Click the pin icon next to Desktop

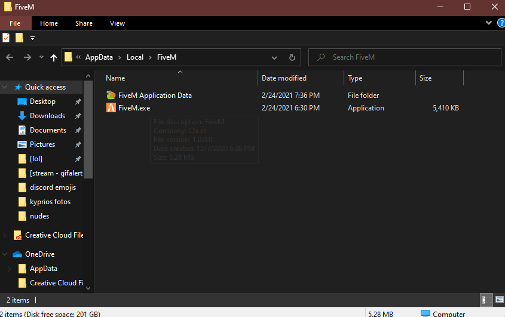[x=78, y=101]
